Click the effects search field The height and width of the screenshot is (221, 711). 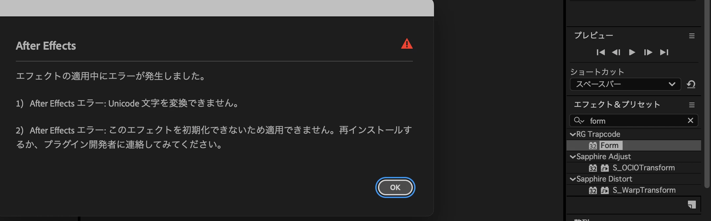click(x=634, y=120)
